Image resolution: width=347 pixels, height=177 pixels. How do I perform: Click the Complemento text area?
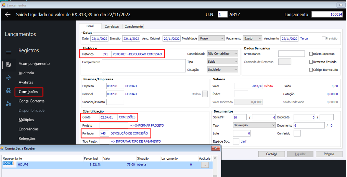(x=144, y=66)
